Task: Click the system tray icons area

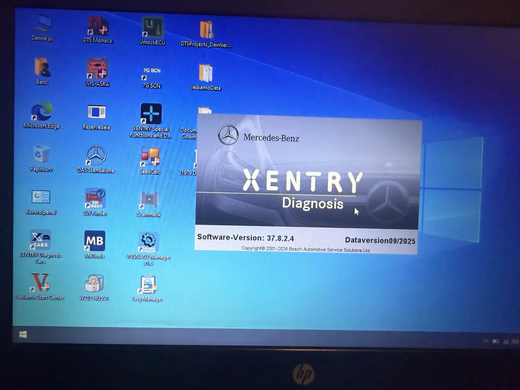Action: (x=500, y=340)
